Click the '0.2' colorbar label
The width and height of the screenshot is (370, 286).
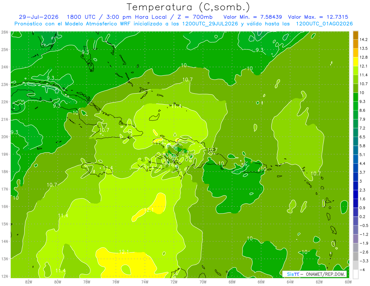[x=363, y=217]
